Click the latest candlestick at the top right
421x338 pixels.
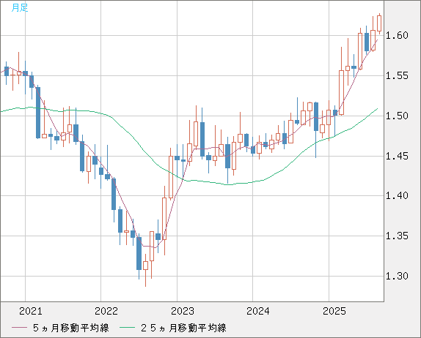coord(379,23)
